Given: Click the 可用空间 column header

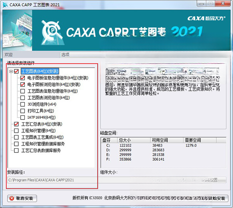Looking at the screenshot, I should 167,140.
